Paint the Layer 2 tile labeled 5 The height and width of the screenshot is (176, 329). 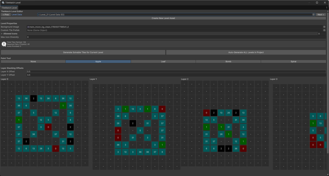pos(214,120)
